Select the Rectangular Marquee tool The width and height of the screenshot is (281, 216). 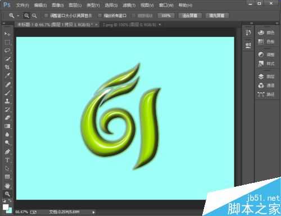(x=7, y=42)
